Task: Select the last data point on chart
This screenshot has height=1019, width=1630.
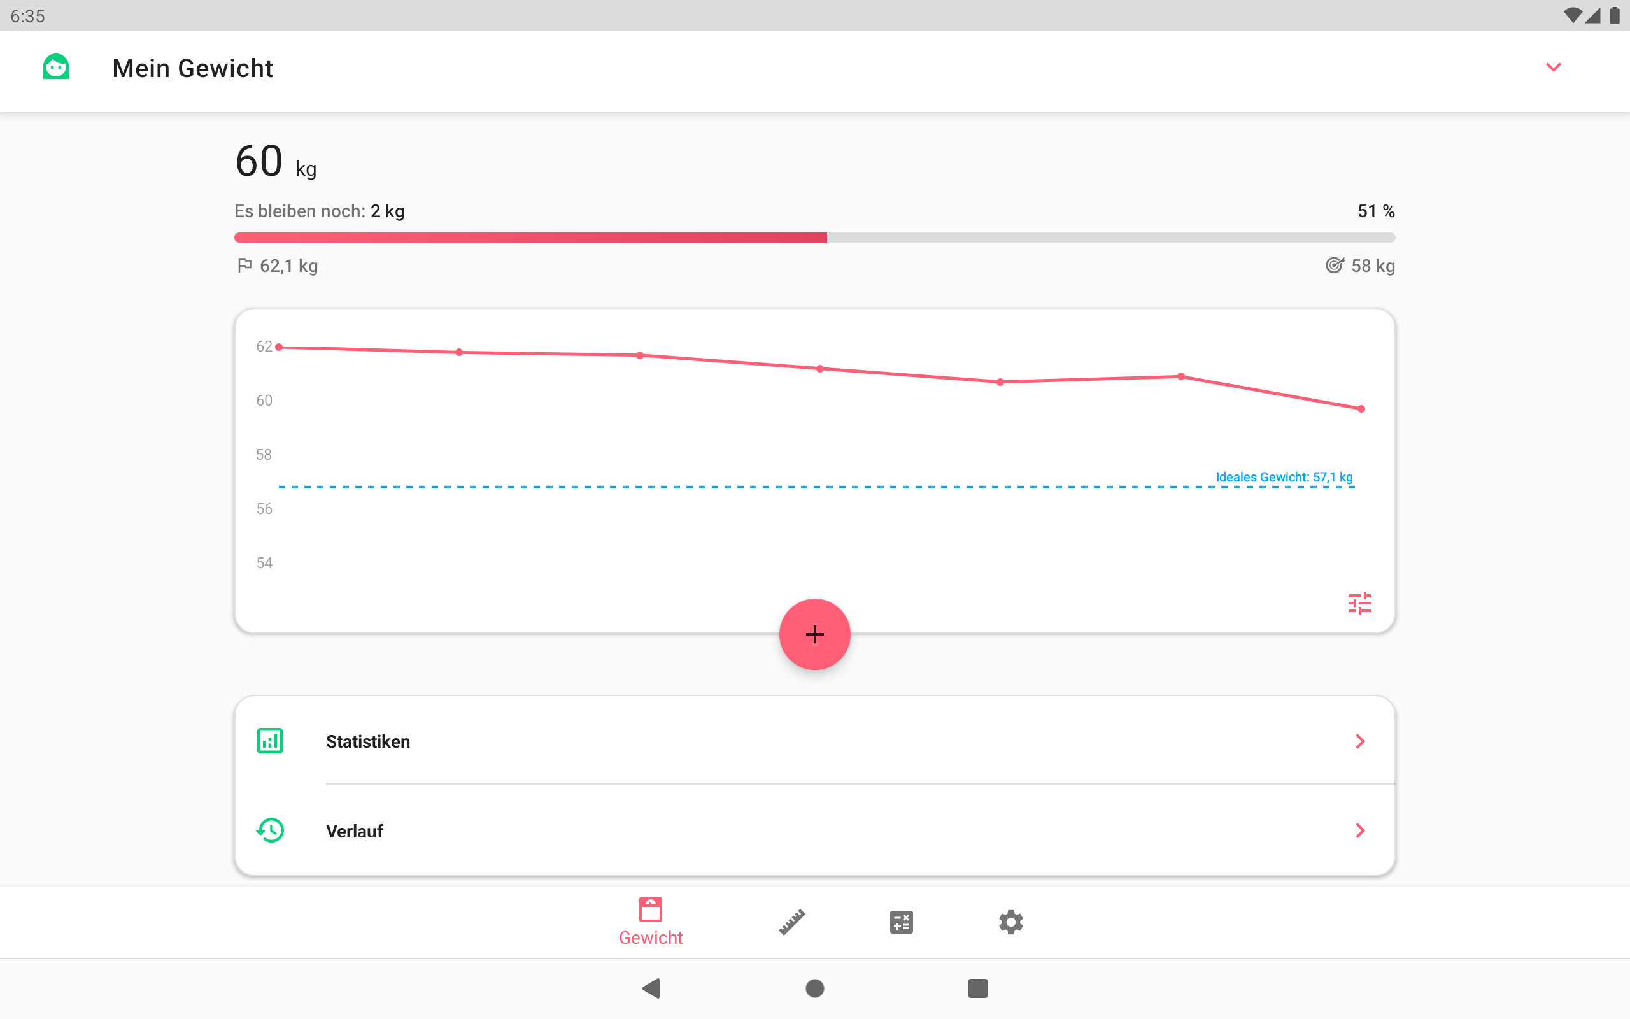Action: click(1361, 409)
